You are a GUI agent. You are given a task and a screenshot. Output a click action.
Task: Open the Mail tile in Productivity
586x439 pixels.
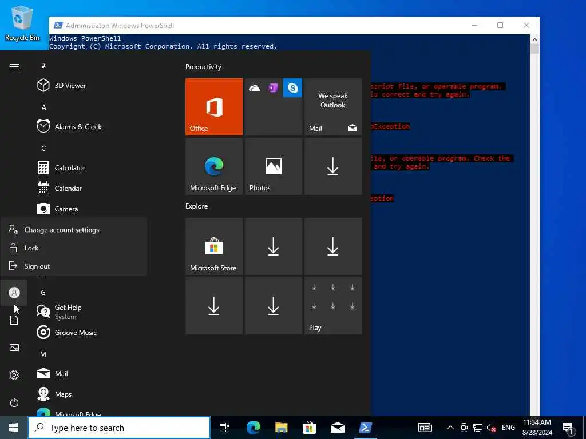click(333, 107)
